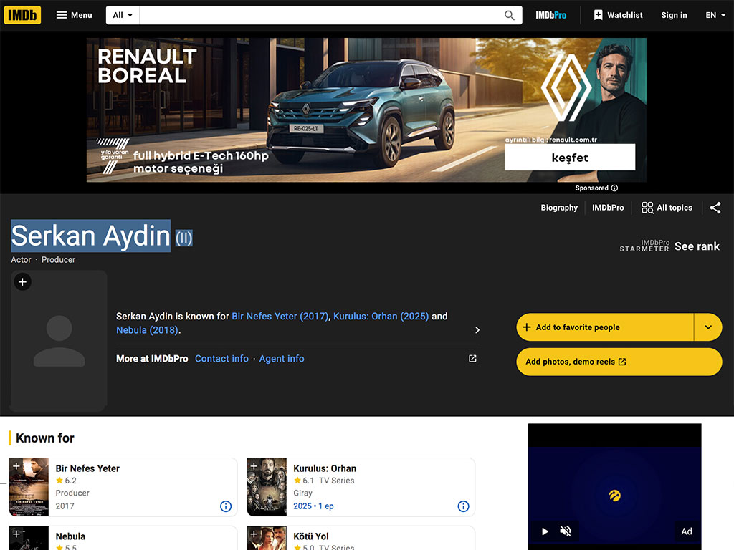Add Kurulus: Orhan to watchlist via plus ribbon
The height and width of the screenshot is (550, 734).
click(x=254, y=465)
